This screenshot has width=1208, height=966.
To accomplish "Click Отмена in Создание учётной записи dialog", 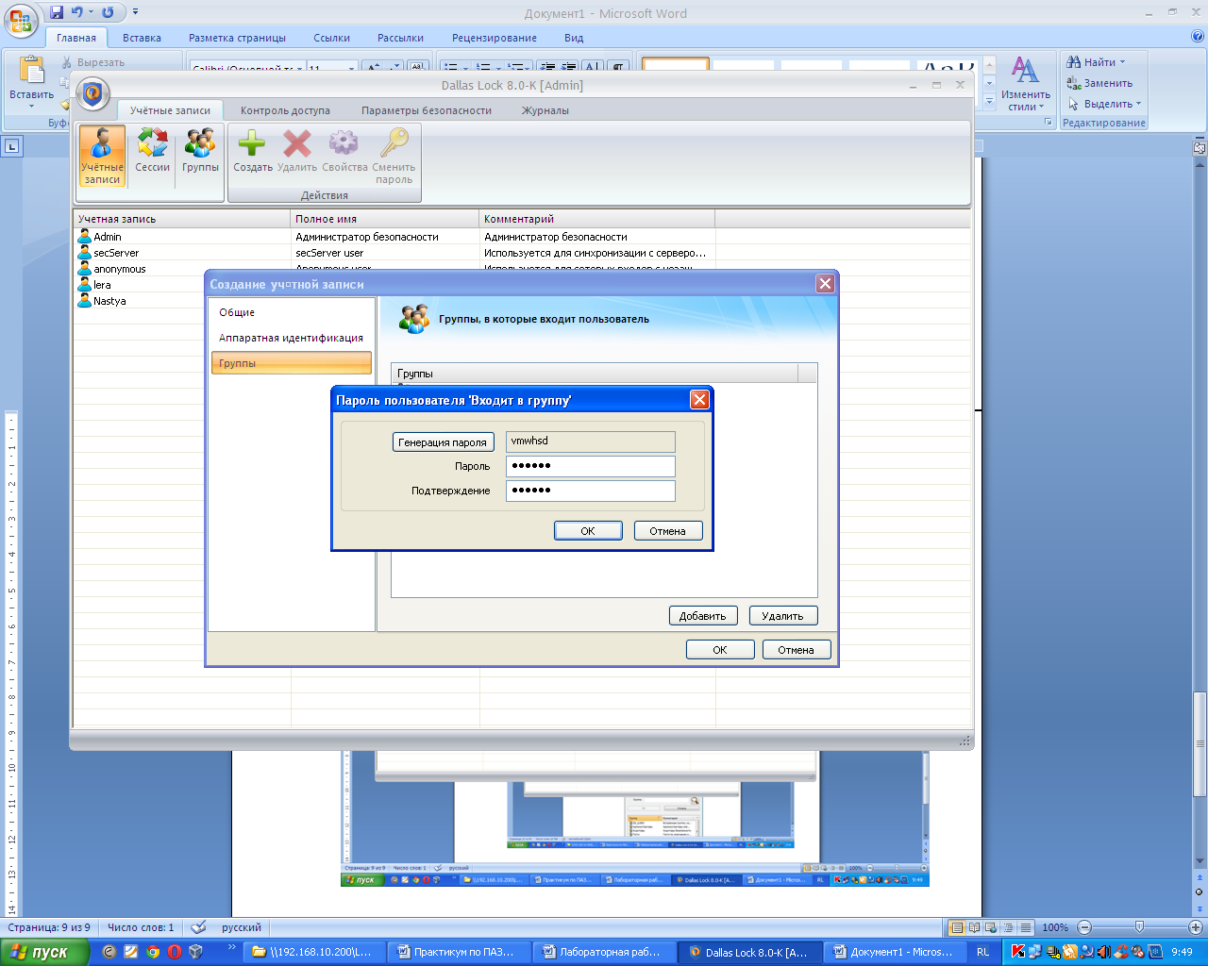I will click(797, 650).
